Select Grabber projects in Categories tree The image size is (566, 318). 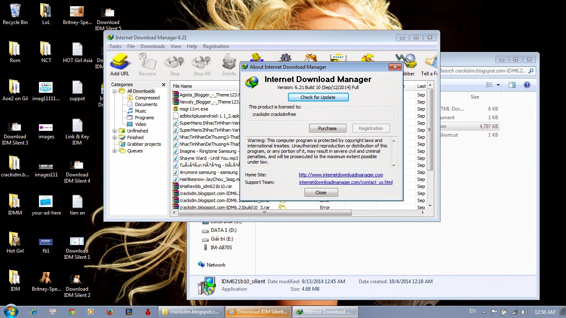point(144,144)
